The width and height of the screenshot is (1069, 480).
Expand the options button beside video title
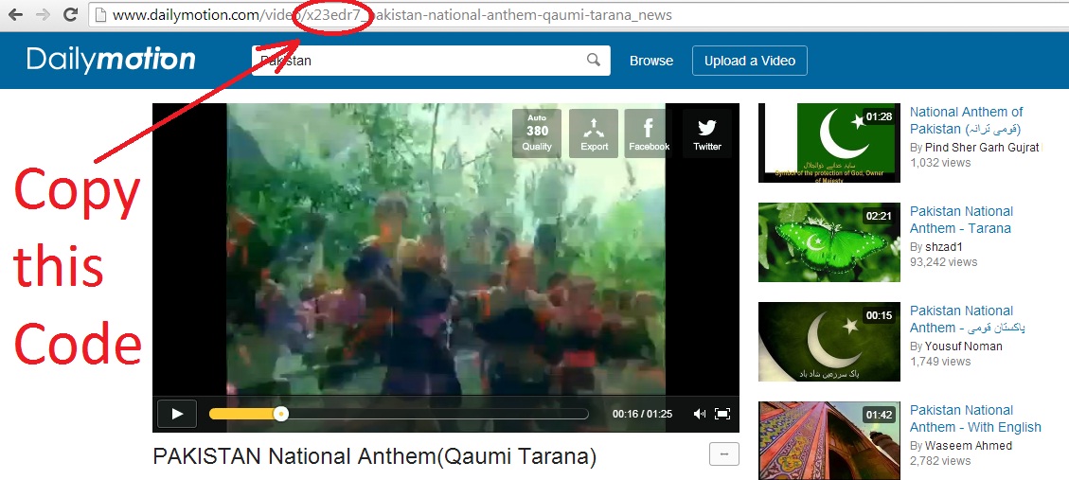coord(723,454)
